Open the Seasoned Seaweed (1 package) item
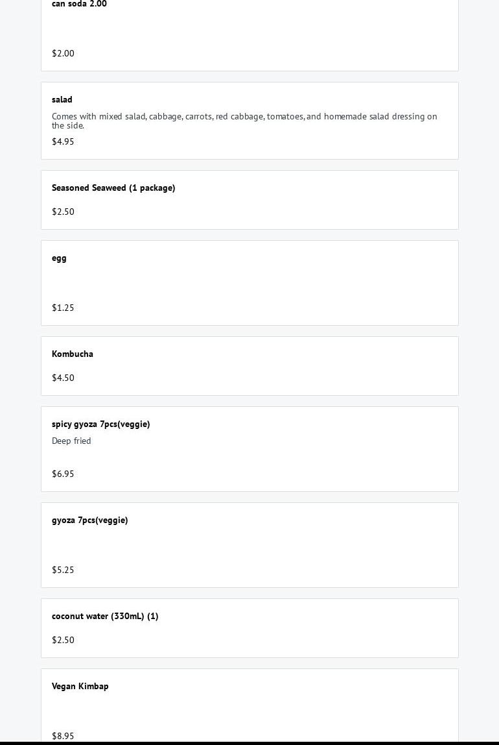The height and width of the screenshot is (745, 499). 113,188
